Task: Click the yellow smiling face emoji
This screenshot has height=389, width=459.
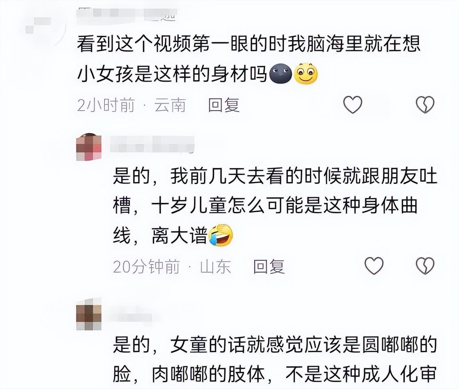Action: [x=306, y=73]
